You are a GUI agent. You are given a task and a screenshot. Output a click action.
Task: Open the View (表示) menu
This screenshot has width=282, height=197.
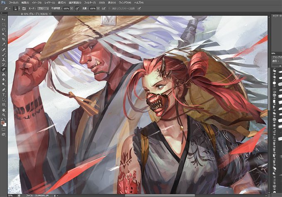(x=112, y=3)
